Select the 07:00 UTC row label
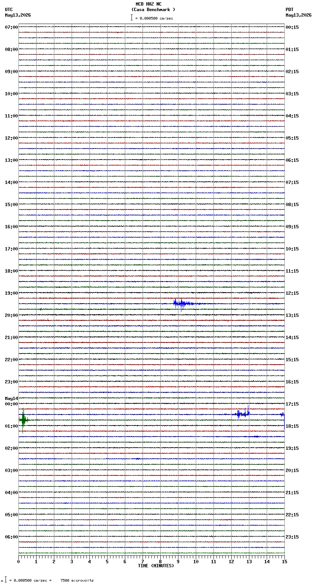This screenshot has height=585, width=314. (x=11, y=27)
